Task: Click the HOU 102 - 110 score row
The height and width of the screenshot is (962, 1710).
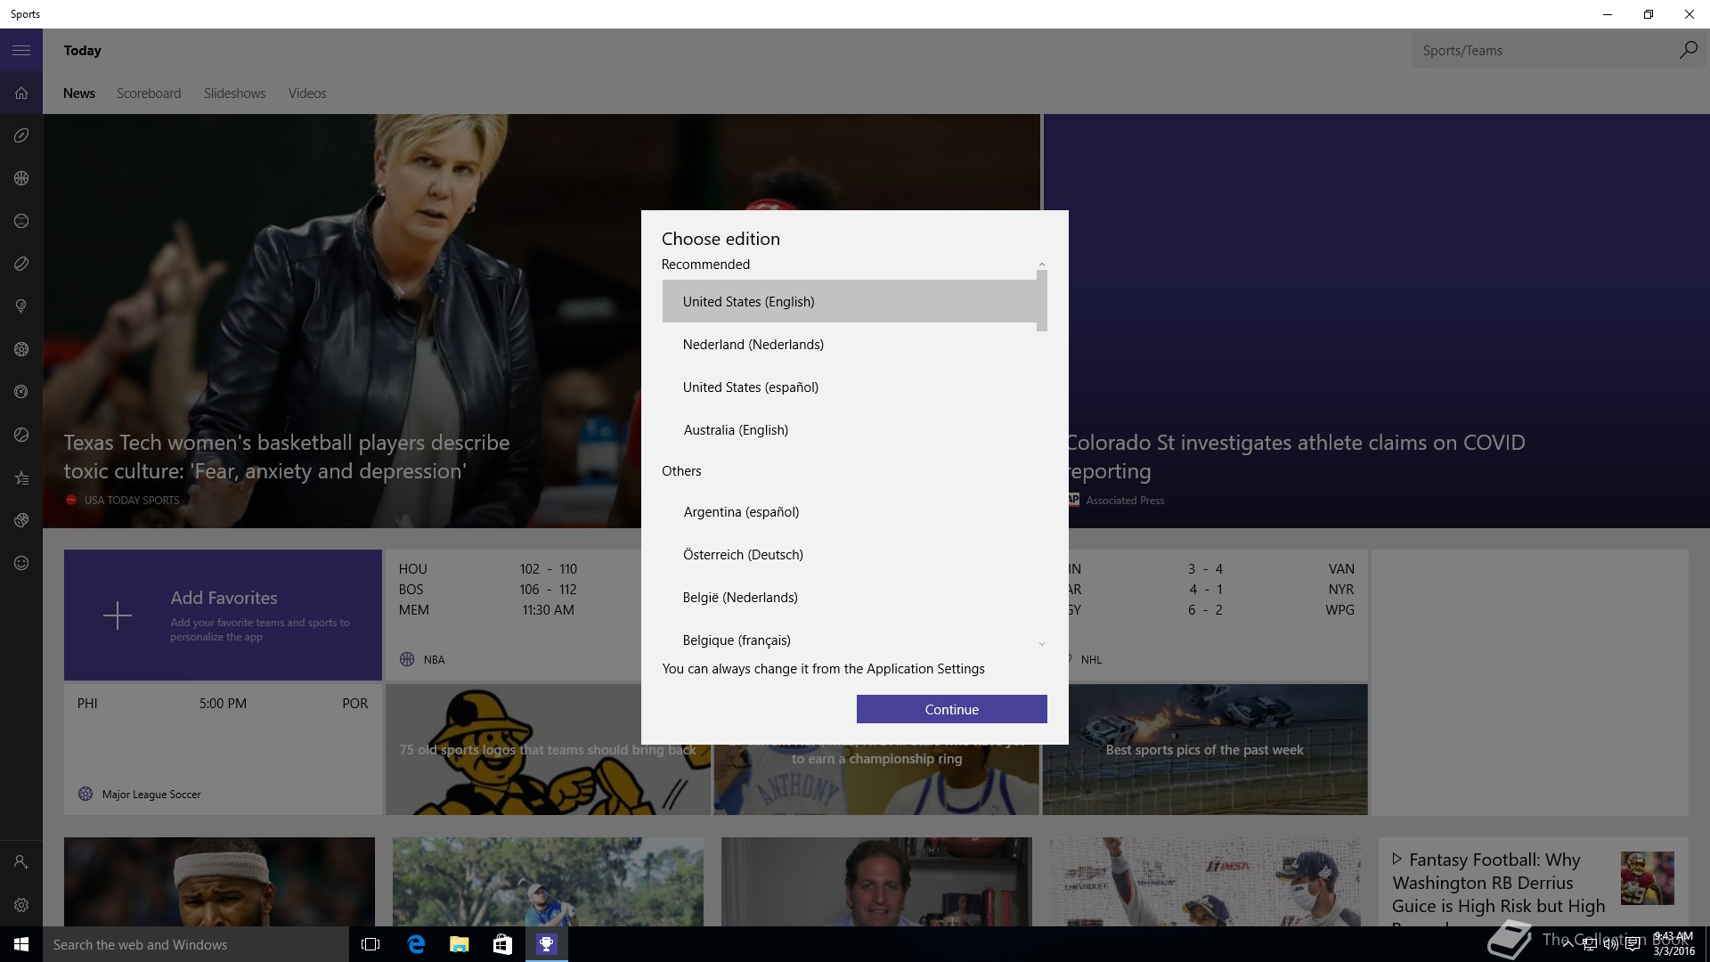Action: (x=488, y=568)
